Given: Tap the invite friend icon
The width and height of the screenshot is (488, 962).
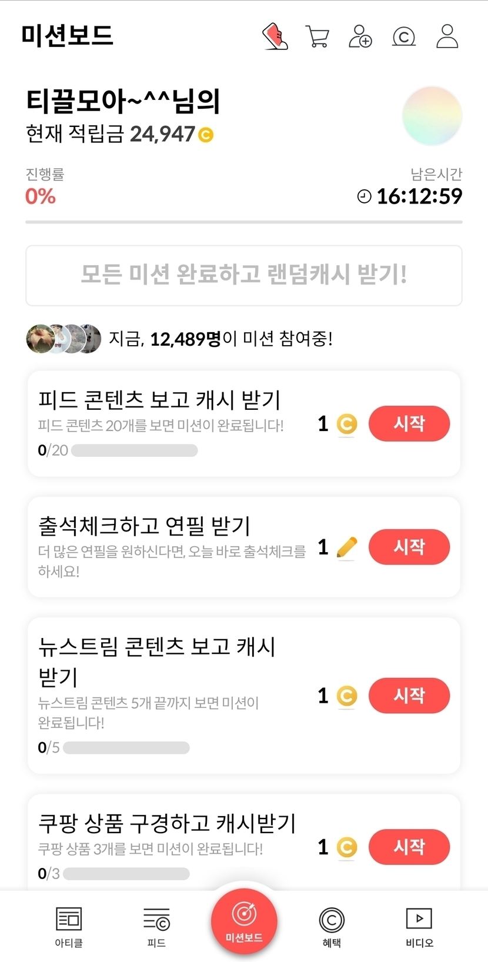Looking at the screenshot, I should click(360, 36).
